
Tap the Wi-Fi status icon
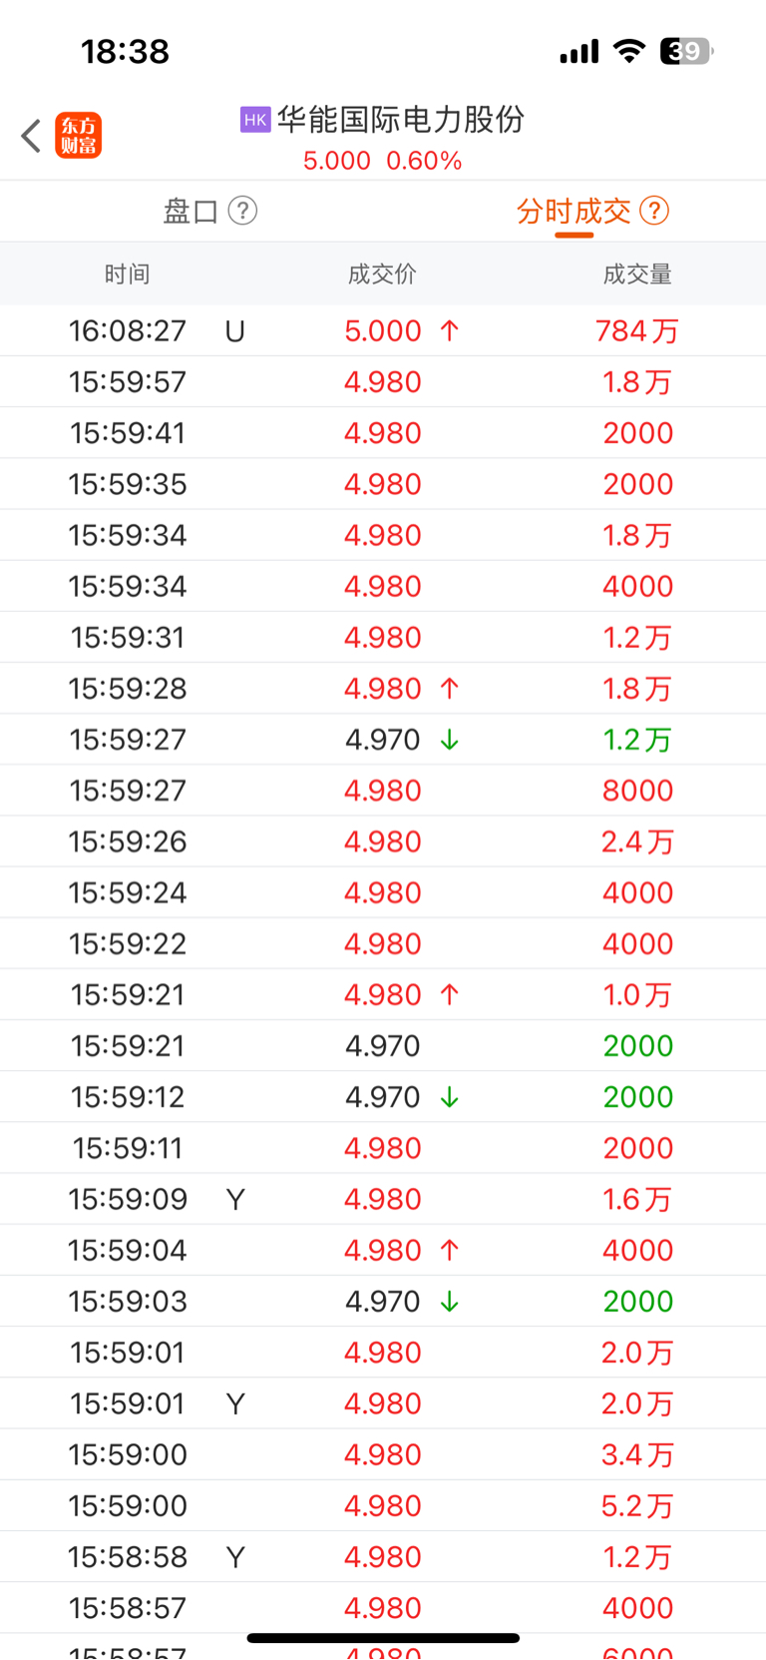628,51
